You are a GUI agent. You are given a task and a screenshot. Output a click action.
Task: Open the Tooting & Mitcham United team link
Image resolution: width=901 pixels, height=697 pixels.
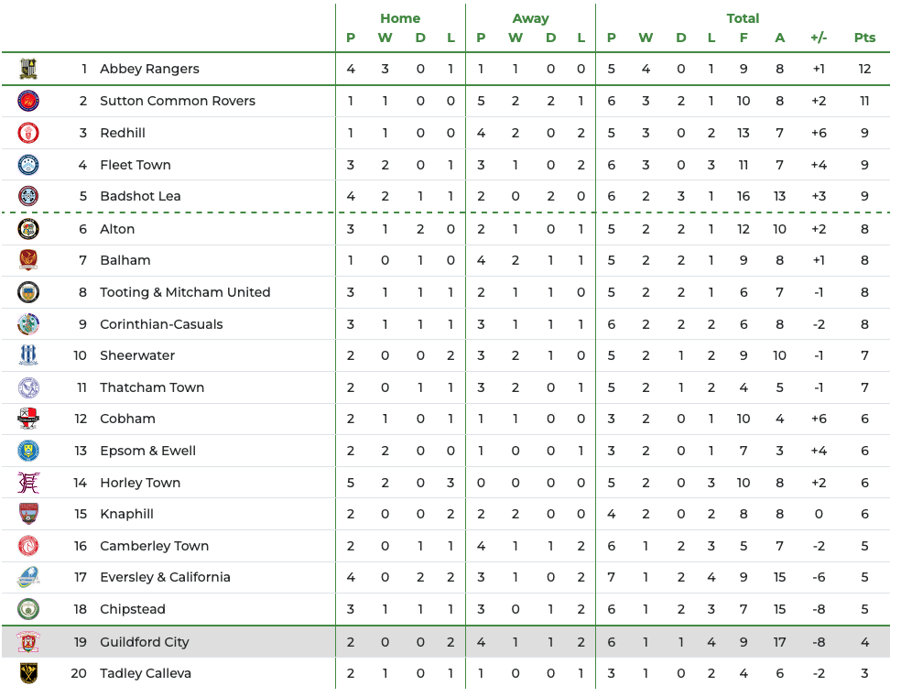point(185,292)
